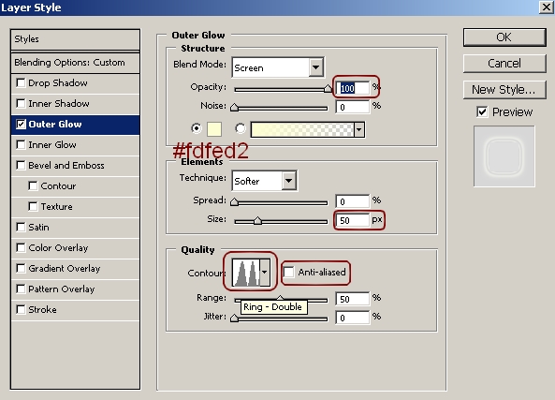Enable the Color Overlay checkbox
The width and height of the screenshot is (555, 400).
[x=21, y=247]
